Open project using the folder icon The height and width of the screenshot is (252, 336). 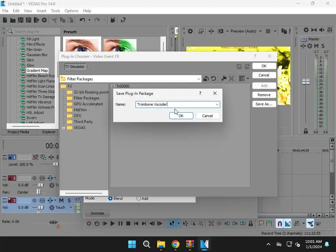(x=13, y=20)
